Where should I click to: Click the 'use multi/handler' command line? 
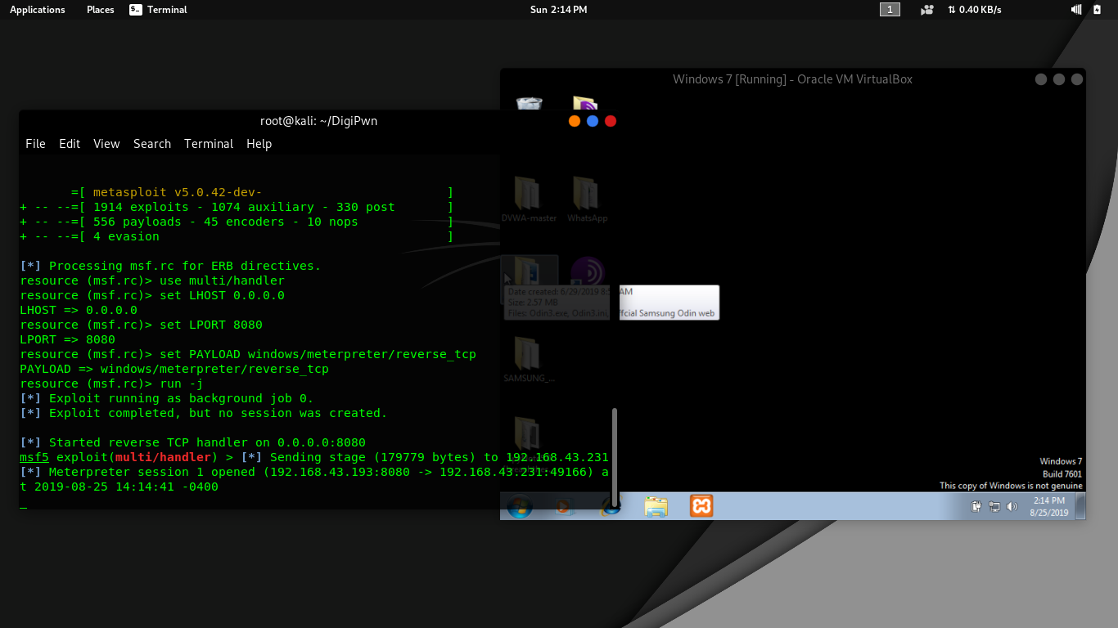152,281
